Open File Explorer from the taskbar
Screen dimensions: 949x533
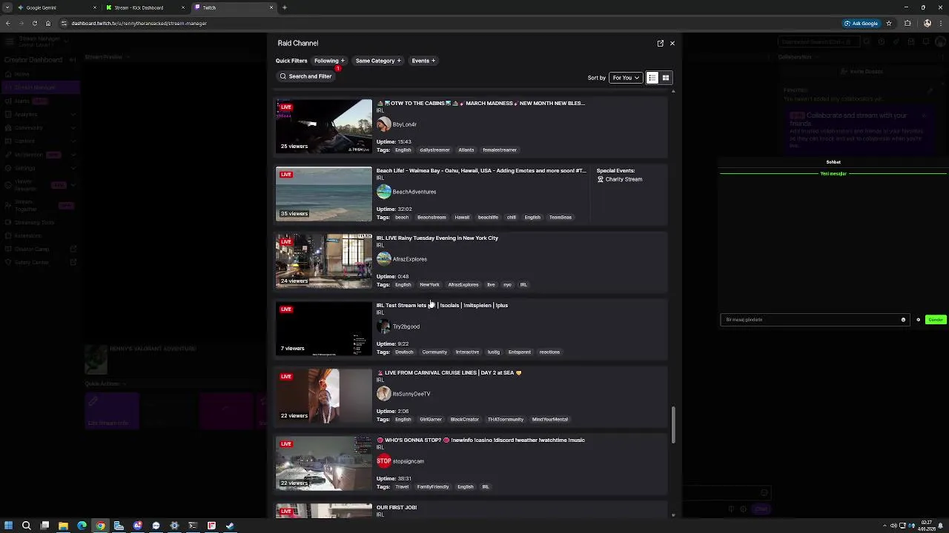[x=63, y=526]
